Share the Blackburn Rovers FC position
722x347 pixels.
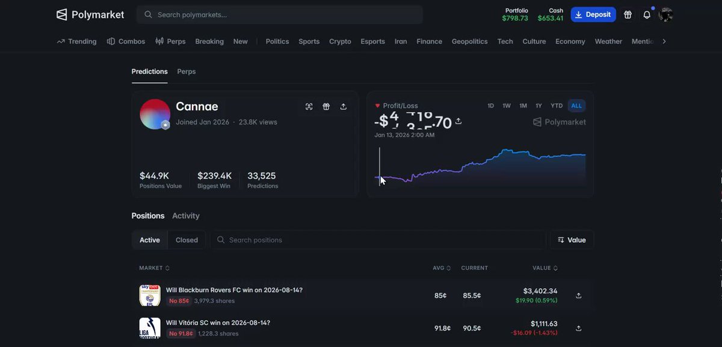(x=579, y=295)
